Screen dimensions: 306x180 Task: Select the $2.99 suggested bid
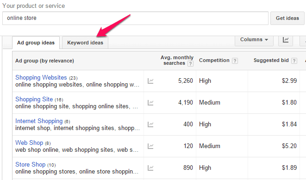click(289, 81)
